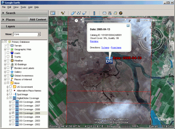This screenshot has width=175, height=129.
Task: Click the tilt horizon view icon
Action: tap(164, 20)
